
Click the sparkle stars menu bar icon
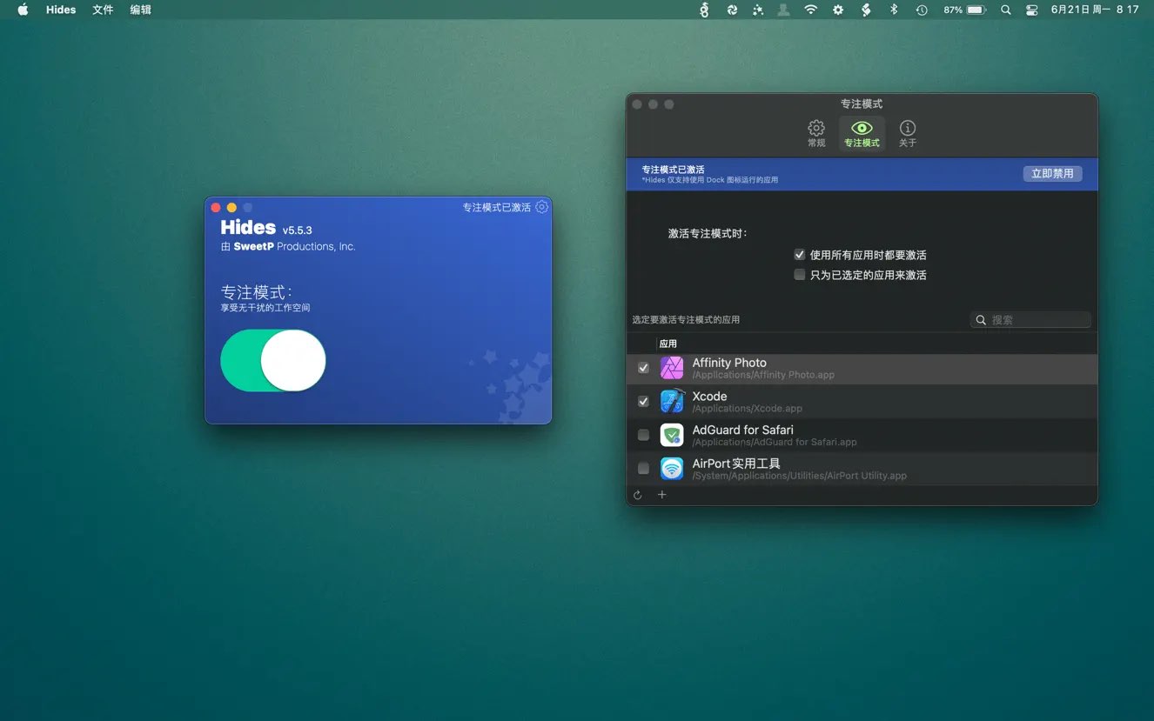tap(758, 10)
